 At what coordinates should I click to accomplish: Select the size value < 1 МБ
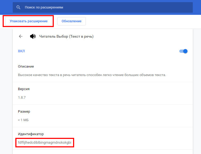click(23, 120)
